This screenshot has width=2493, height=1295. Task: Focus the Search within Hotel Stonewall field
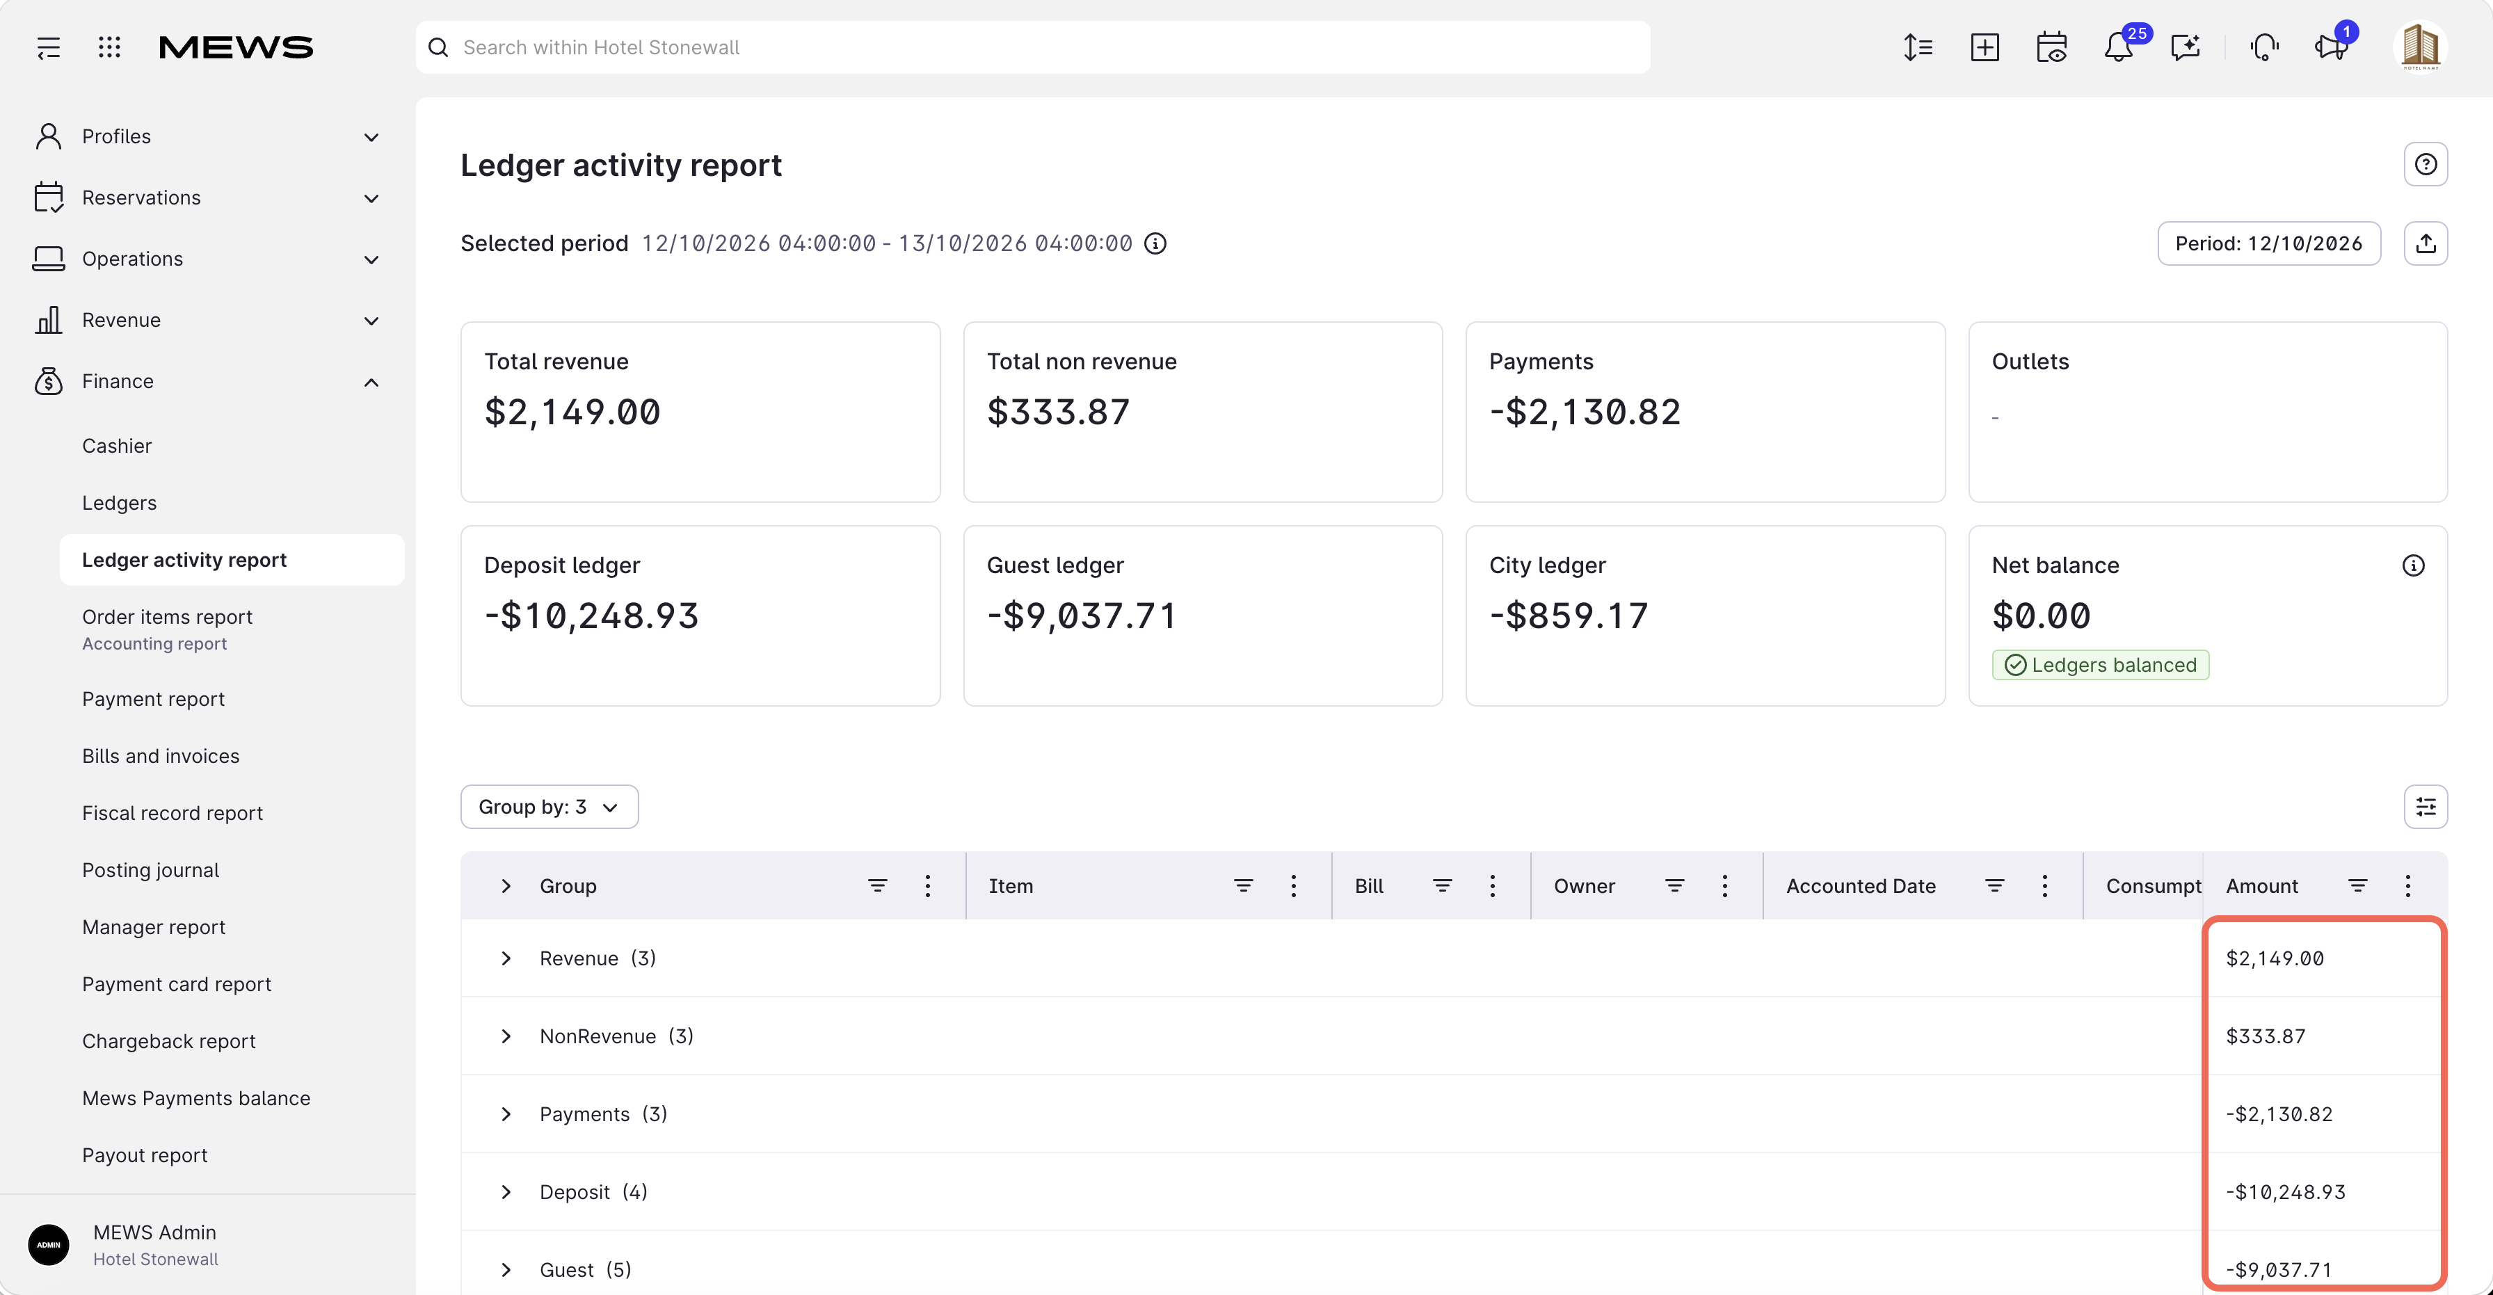(1033, 47)
